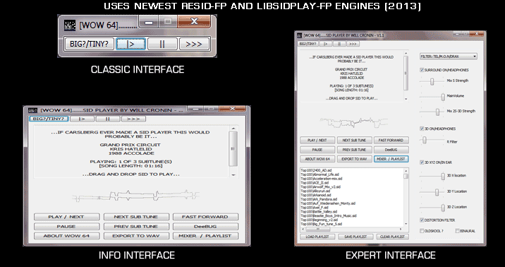Click small >>> button in expert interface toolbar
Viewport: 505px width, 267px height.
pos(353,44)
